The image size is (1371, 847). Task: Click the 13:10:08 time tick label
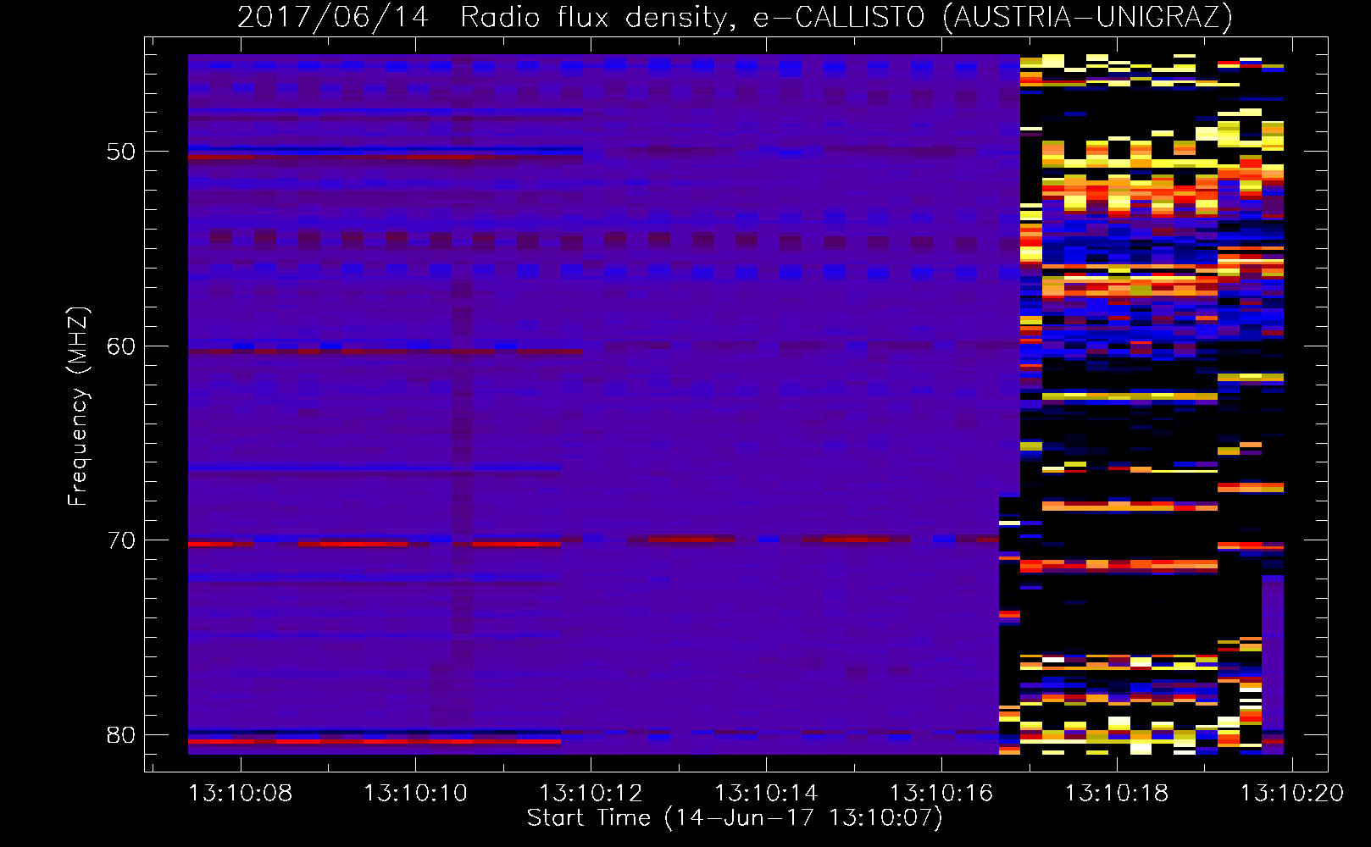pyautogui.click(x=240, y=794)
